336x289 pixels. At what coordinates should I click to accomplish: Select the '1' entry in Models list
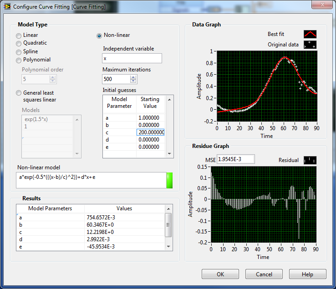tap(47, 127)
